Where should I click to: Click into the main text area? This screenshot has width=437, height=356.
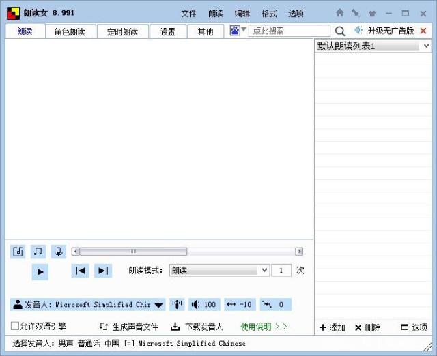[x=159, y=138]
